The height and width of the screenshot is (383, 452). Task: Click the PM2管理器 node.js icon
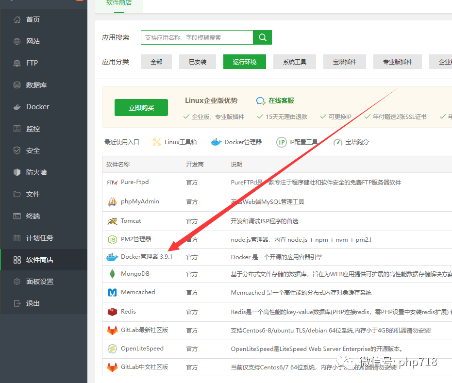click(x=112, y=239)
